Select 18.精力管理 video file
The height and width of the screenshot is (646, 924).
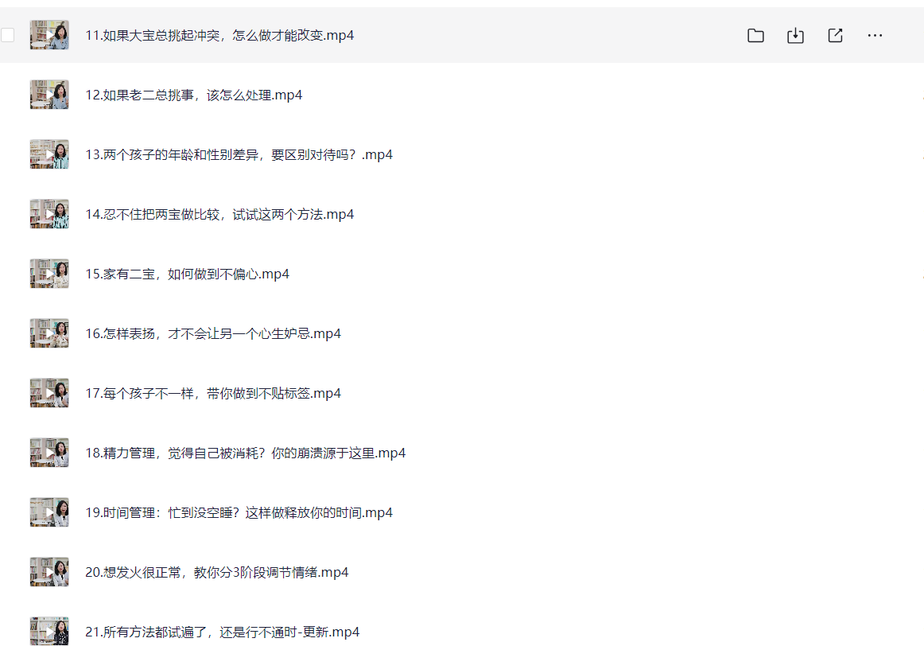pos(246,453)
